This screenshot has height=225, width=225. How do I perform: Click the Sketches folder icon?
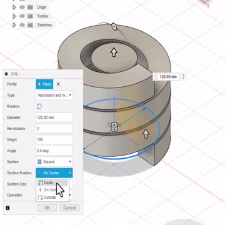pyautogui.click(x=31, y=25)
